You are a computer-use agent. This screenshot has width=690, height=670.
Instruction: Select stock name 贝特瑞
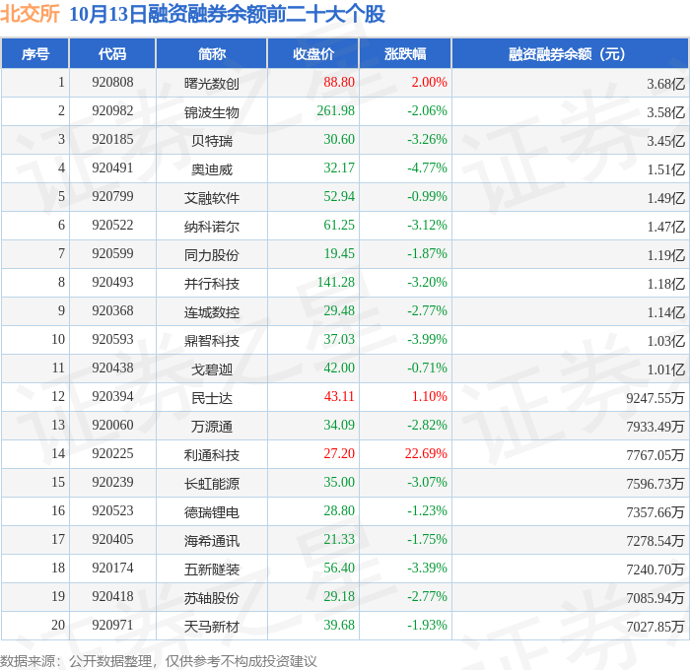pos(212,141)
